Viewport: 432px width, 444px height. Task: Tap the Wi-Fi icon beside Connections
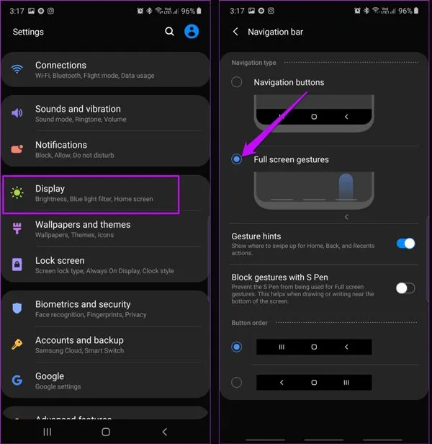pos(17,69)
